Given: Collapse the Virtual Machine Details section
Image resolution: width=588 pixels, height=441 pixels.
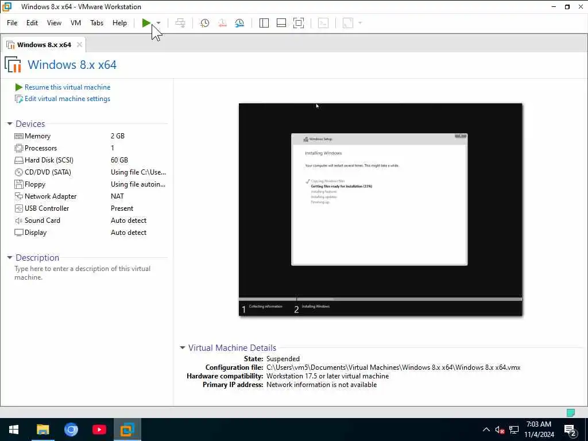Looking at the screenshot, I should point(183,347).
